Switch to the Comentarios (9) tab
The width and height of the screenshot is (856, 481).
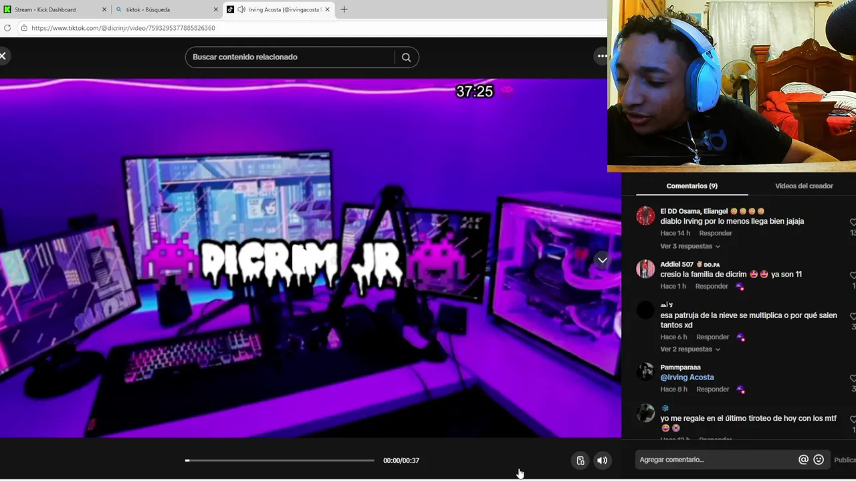(x=691, y=186)
